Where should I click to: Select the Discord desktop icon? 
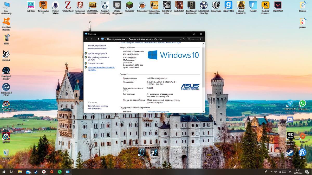coord(290,121)
